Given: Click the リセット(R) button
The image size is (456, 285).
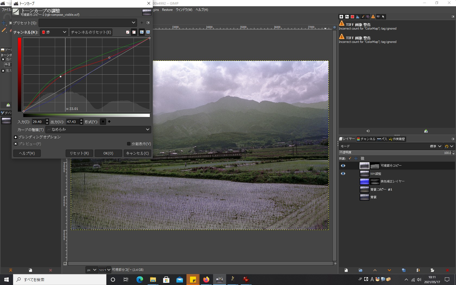Looking at the screenshot, I should click(x=79, y=153).
